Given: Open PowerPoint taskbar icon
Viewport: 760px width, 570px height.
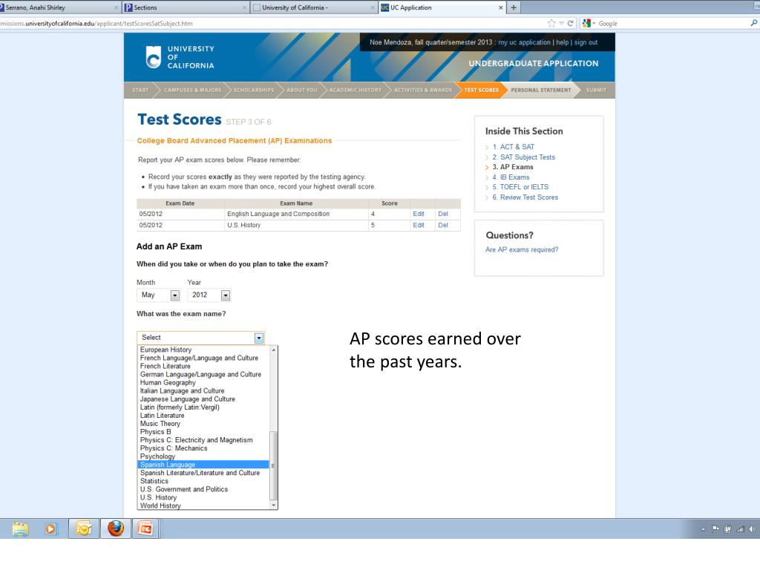Looking at the screenshot, I should pos(145,528).
